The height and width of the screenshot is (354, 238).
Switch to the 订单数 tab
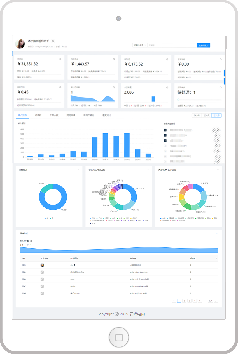pyautogui.click(x=38, y=115)
